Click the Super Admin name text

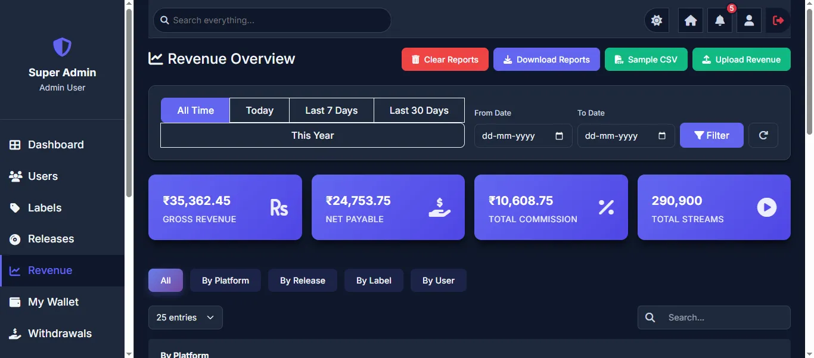[62, 73]
